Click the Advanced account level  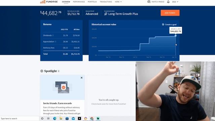(92, 14)
